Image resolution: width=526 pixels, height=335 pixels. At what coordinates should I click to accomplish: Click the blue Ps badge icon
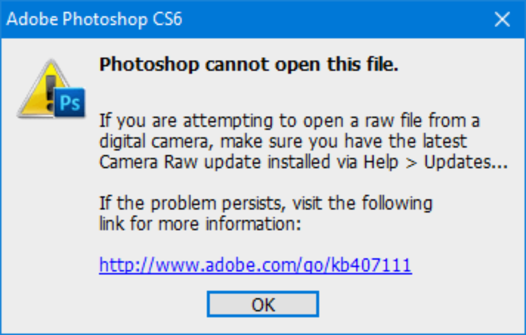pyautogui.click(x=69, y=103)
